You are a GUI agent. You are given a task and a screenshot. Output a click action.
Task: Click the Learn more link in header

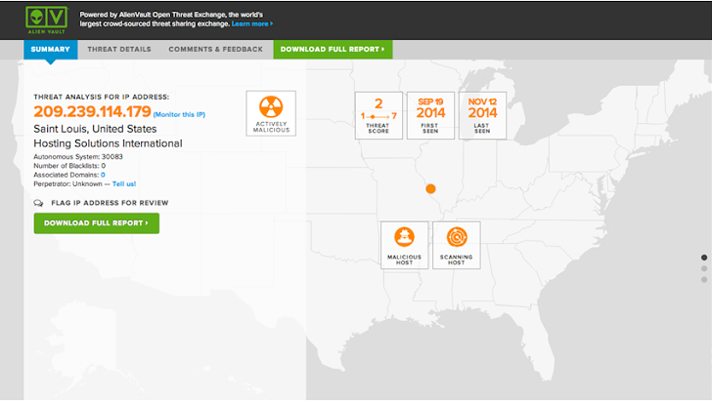[x=252, y=23]
